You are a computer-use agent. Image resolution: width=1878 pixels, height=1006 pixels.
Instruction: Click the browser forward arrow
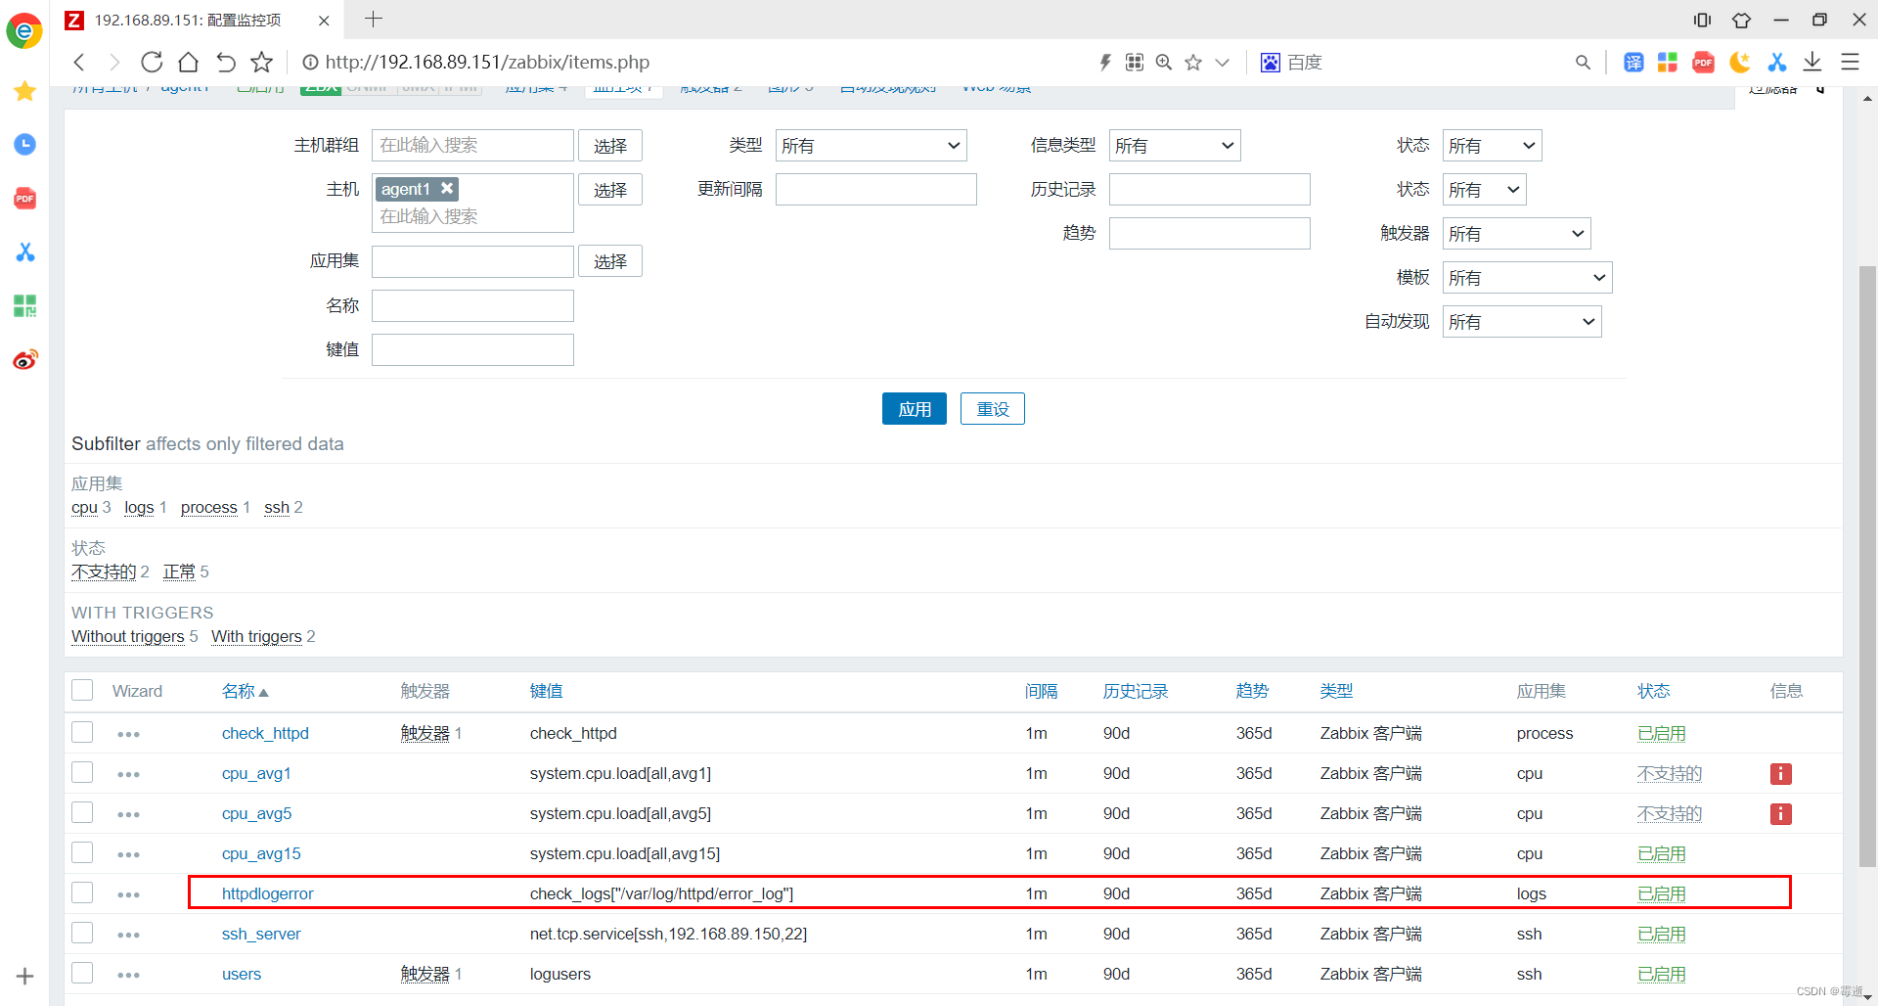click(x=114, y=63)
